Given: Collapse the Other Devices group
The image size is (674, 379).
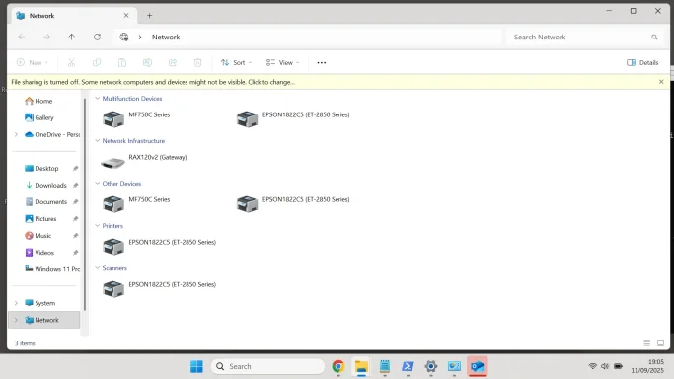Looking at the screenshot, I should [x=97, y=183].
